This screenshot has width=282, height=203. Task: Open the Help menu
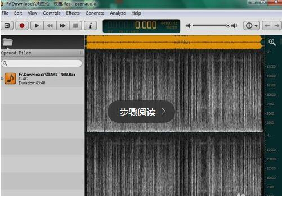(136, 13)
